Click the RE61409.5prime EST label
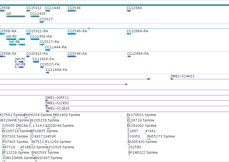229x162 pixels. coord(66,115)
